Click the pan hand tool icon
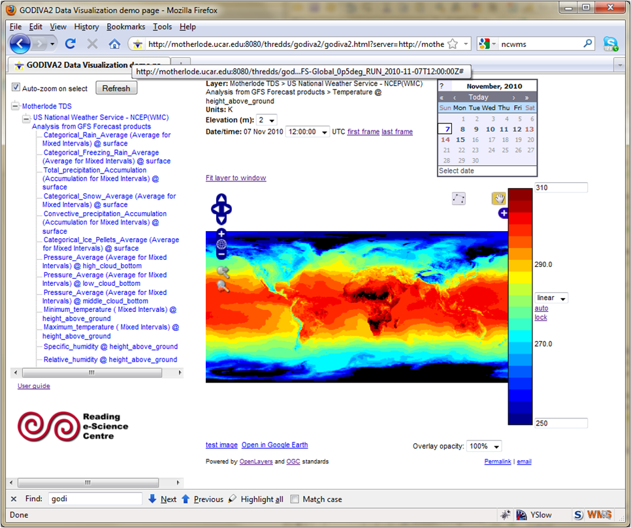 tap(499, 198)
